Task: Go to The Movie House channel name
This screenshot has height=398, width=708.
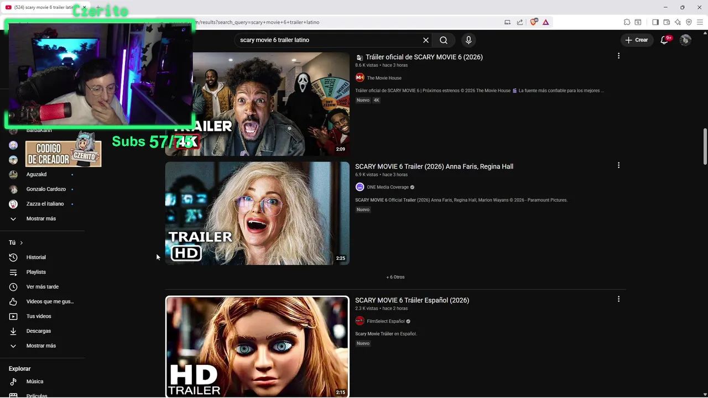Action: [x=384, y=78]
